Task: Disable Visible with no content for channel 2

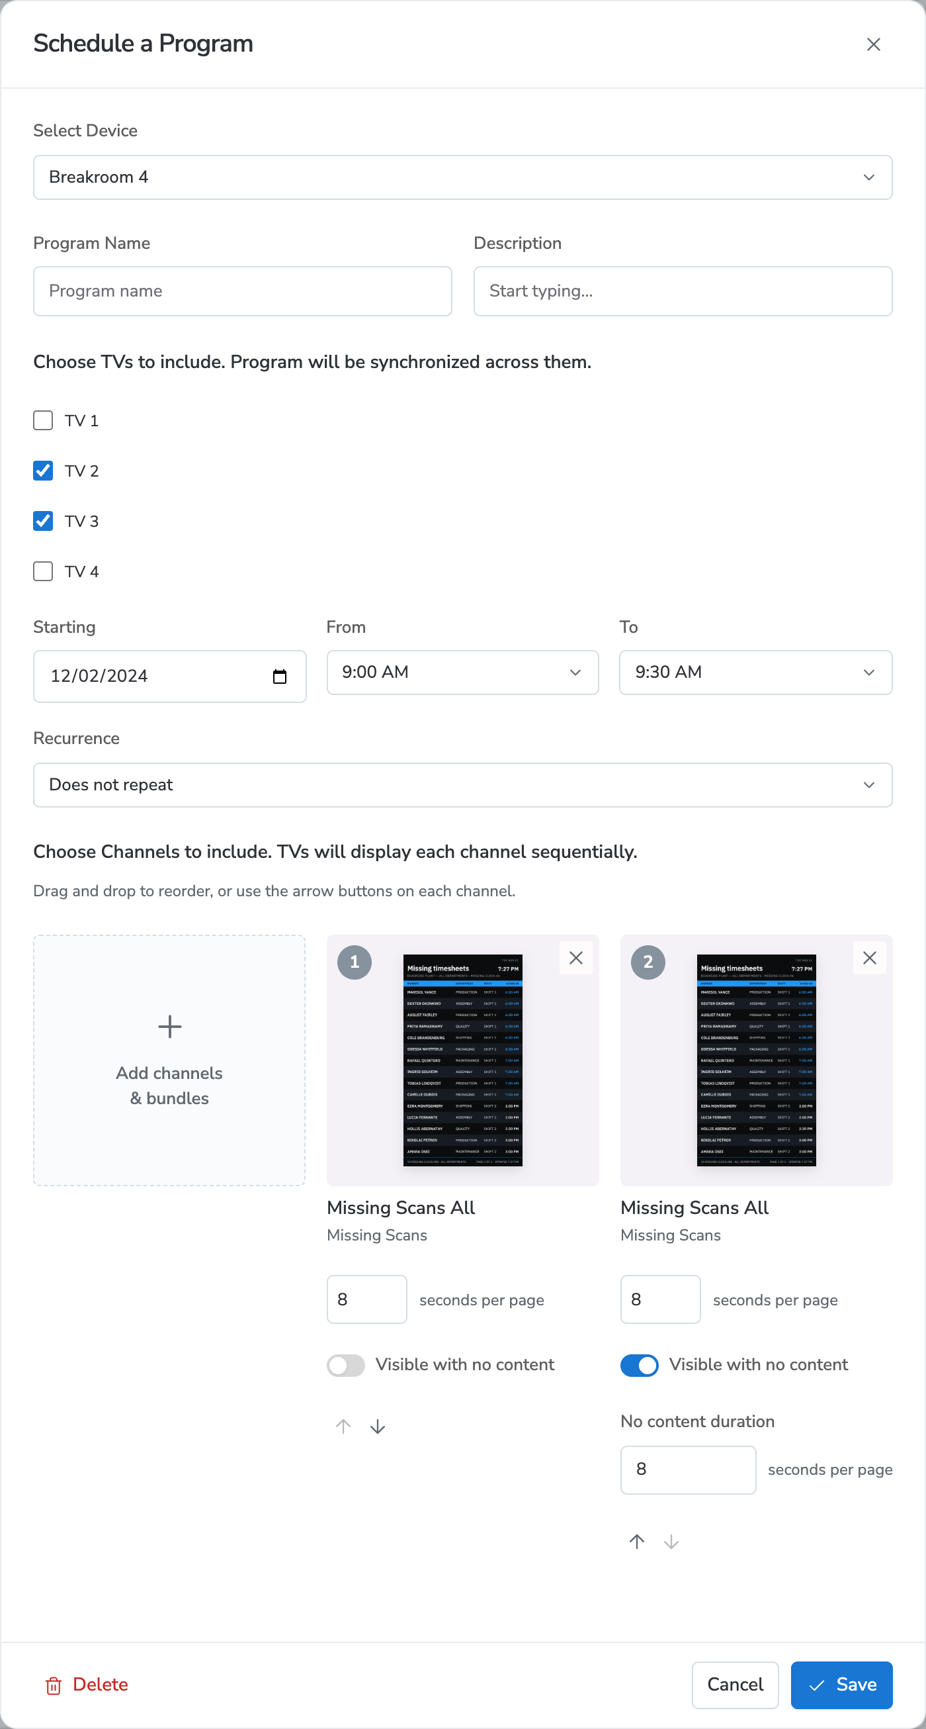Action: [x=640, y=1365]
